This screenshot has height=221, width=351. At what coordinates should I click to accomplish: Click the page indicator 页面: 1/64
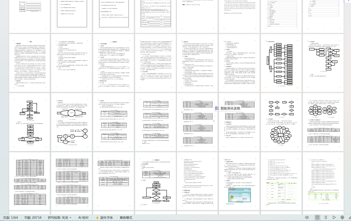11,218
